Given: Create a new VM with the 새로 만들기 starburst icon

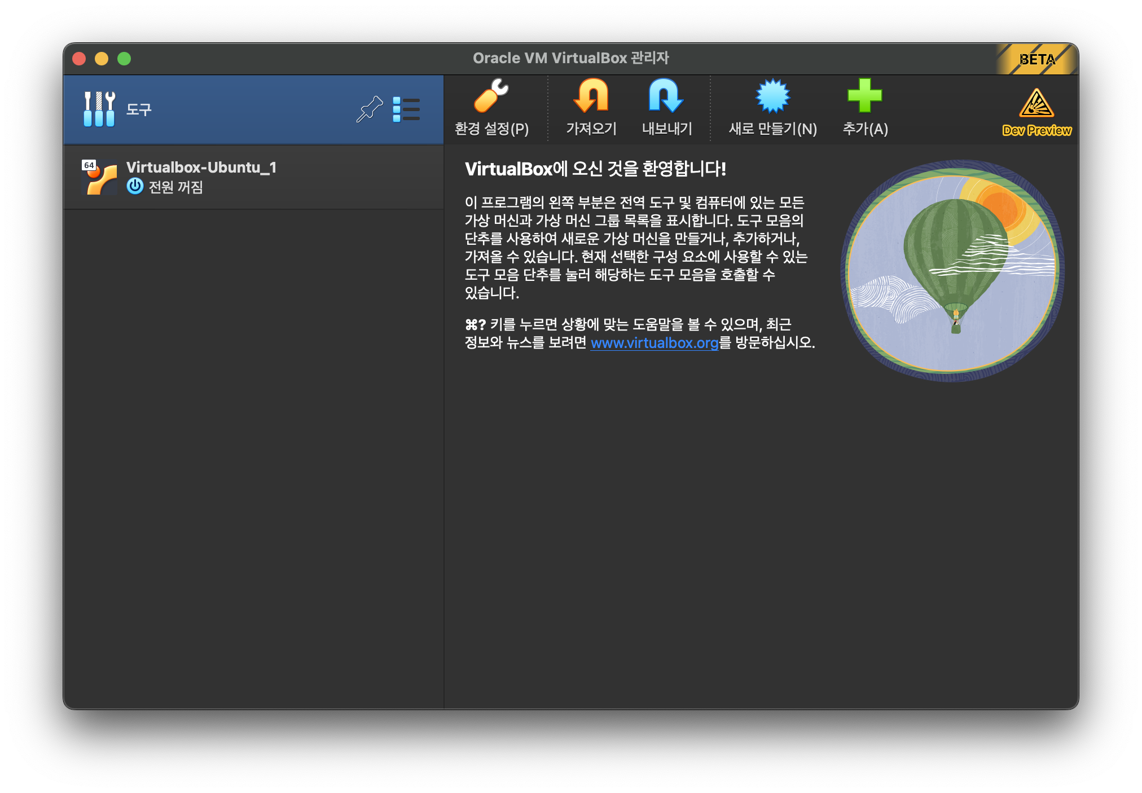Looking at the screenshot, I should click(x=772, y=96).
